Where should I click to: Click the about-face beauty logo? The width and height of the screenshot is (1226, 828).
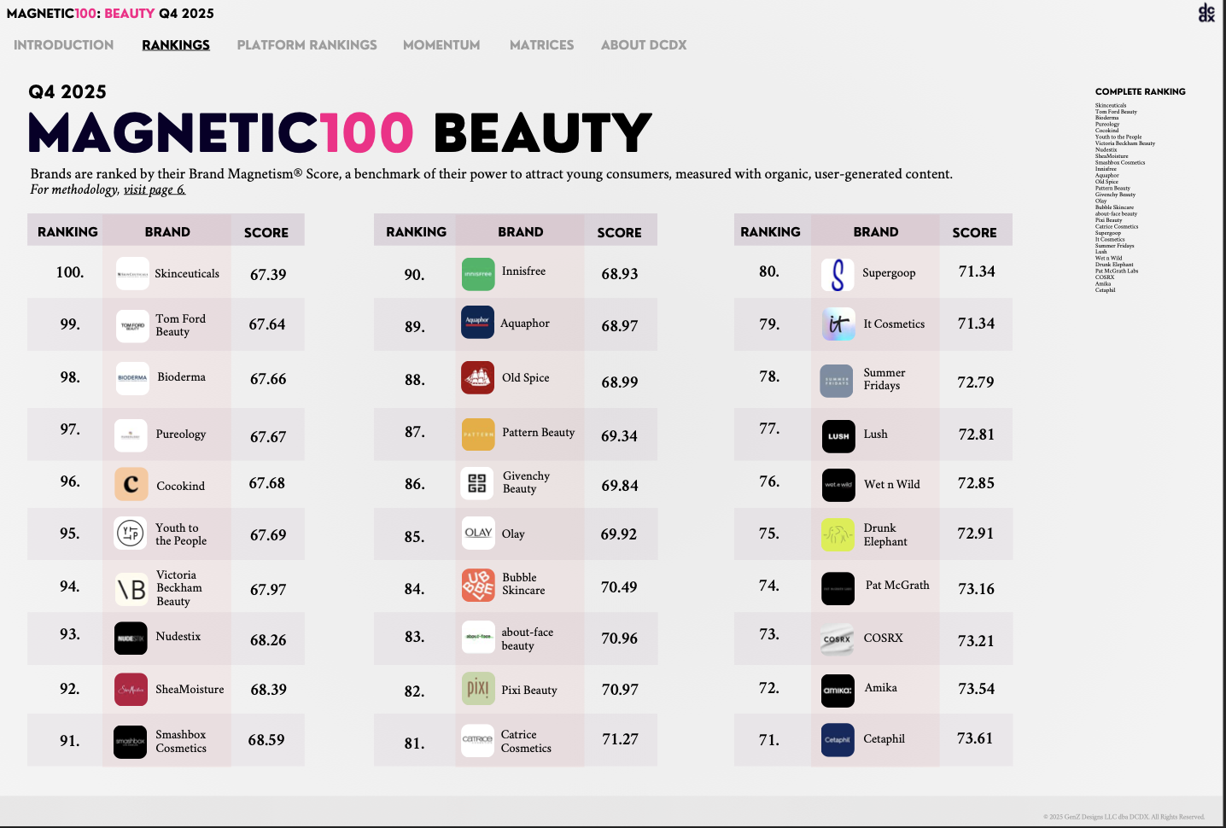tap(478, 637)
